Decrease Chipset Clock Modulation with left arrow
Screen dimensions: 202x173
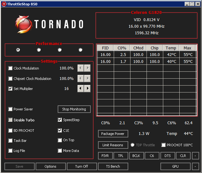point(81,78)
